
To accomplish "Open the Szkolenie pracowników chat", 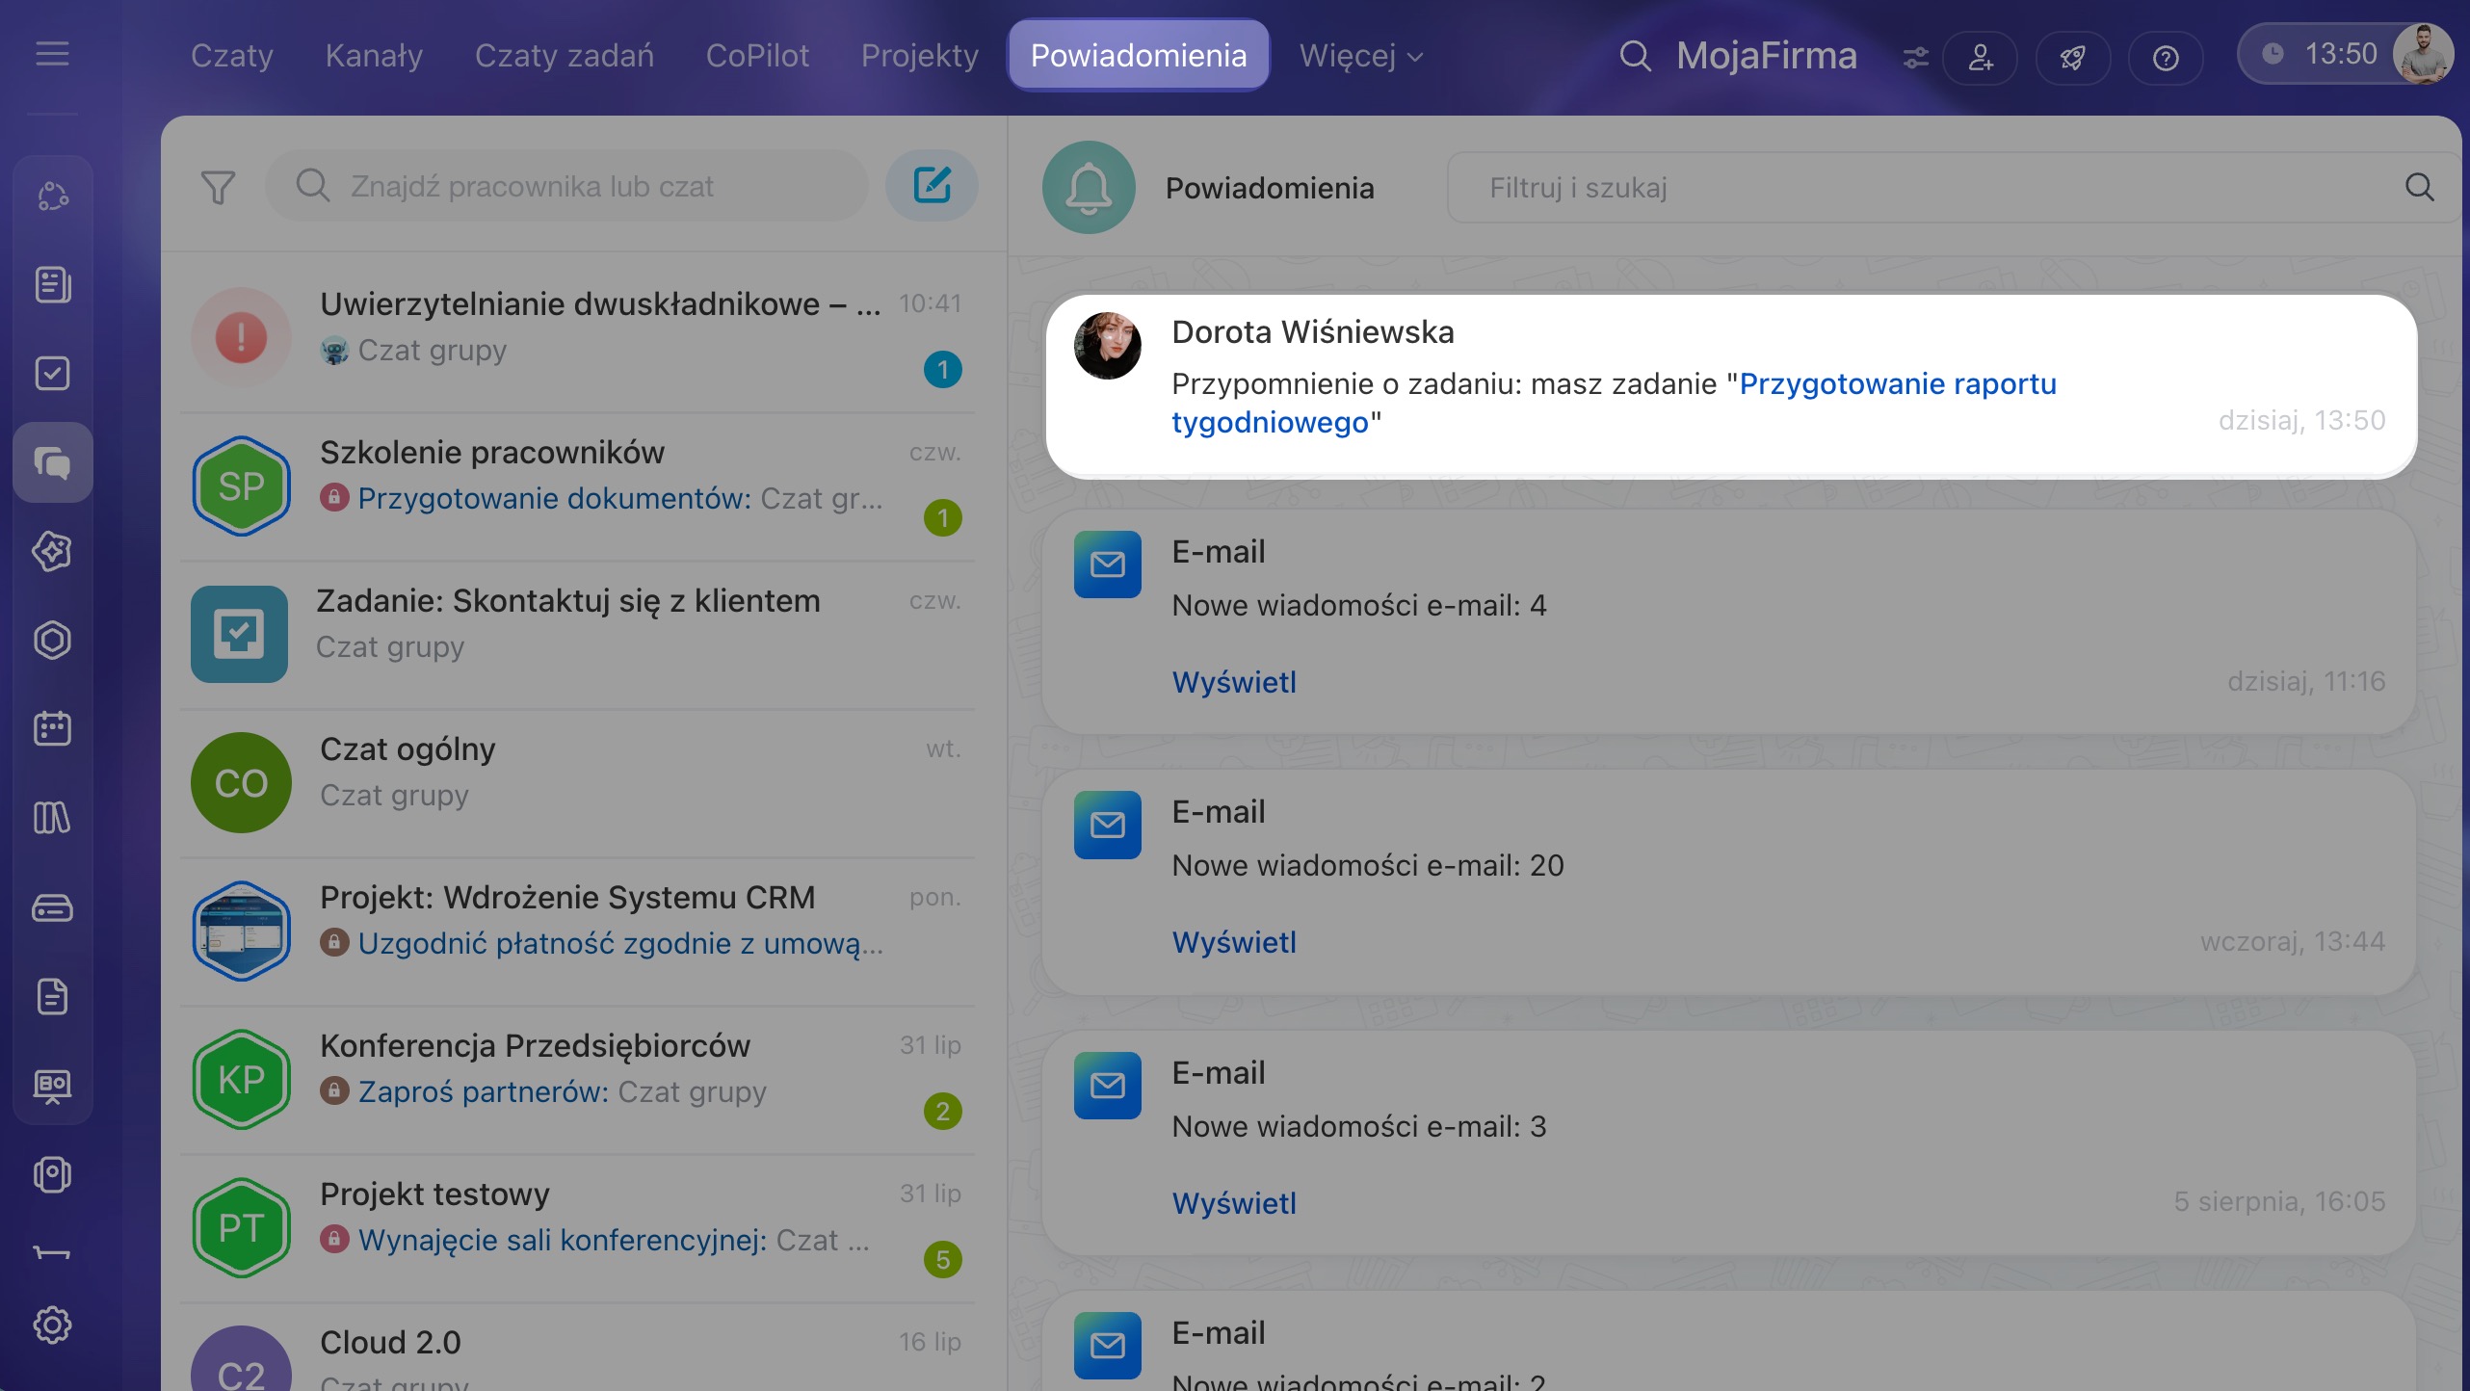I will [578, 485].
